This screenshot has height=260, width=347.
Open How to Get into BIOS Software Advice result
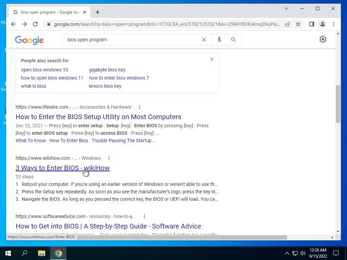point(108,226)
